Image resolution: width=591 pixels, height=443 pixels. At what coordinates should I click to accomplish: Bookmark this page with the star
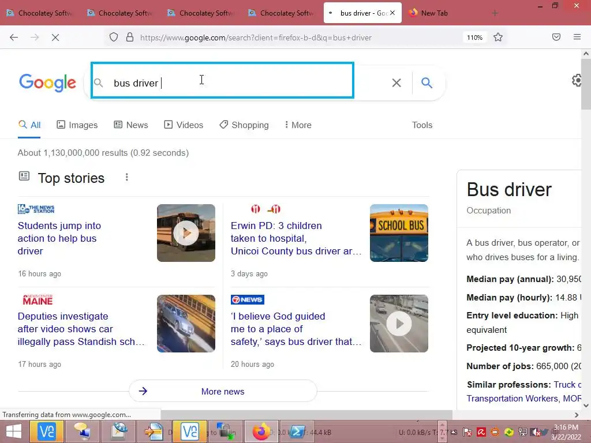pyautogui.click(x=498, y=37)
